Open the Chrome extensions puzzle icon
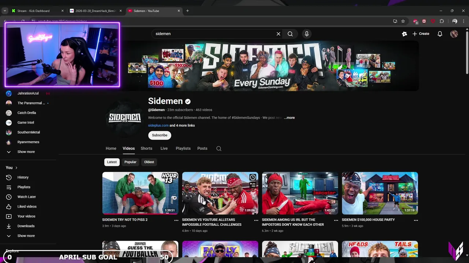The image size is (469, 263). click(x=442, y=21)
